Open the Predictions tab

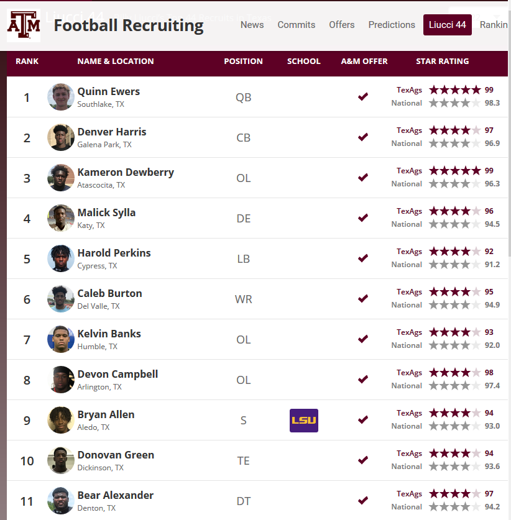pyautogui.click(x=392, y=25)
